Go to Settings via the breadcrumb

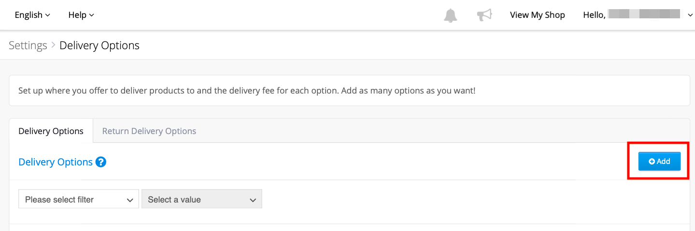coord(28,45)
